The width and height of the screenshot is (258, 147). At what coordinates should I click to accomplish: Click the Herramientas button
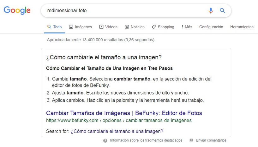242,27
